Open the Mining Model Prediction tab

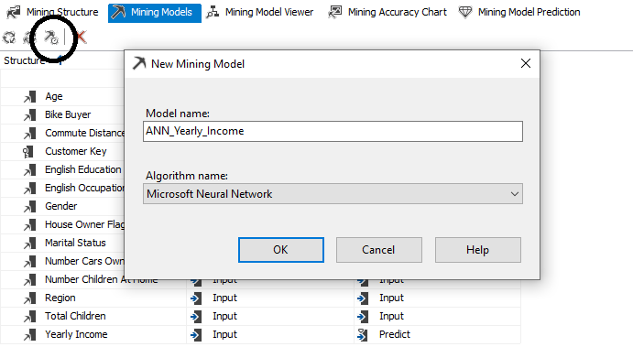[519, 12]
